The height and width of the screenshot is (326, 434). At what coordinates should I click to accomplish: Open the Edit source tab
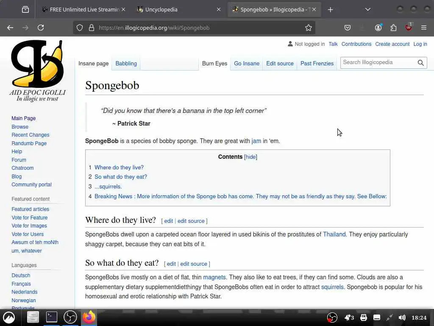280,64
